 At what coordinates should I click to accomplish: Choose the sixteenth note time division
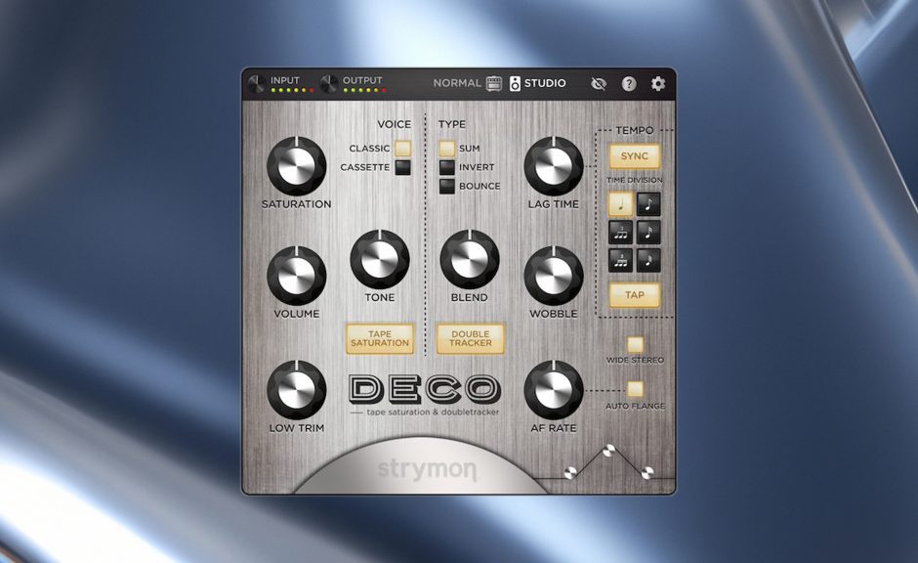647,233
